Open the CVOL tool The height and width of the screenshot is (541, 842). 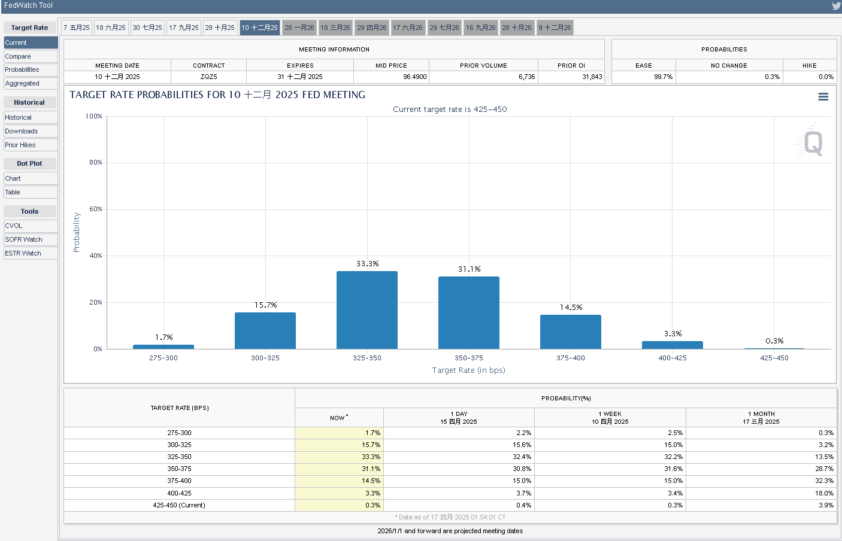31,226
